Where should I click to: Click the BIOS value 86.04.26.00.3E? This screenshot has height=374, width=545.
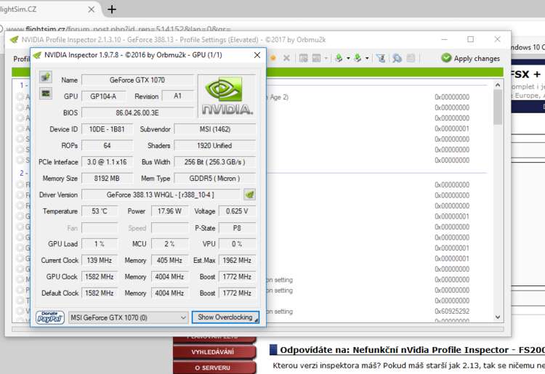point(137,113)
